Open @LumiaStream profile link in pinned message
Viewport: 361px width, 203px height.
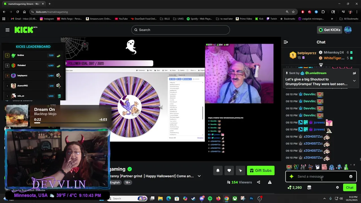tap(316, 73)
